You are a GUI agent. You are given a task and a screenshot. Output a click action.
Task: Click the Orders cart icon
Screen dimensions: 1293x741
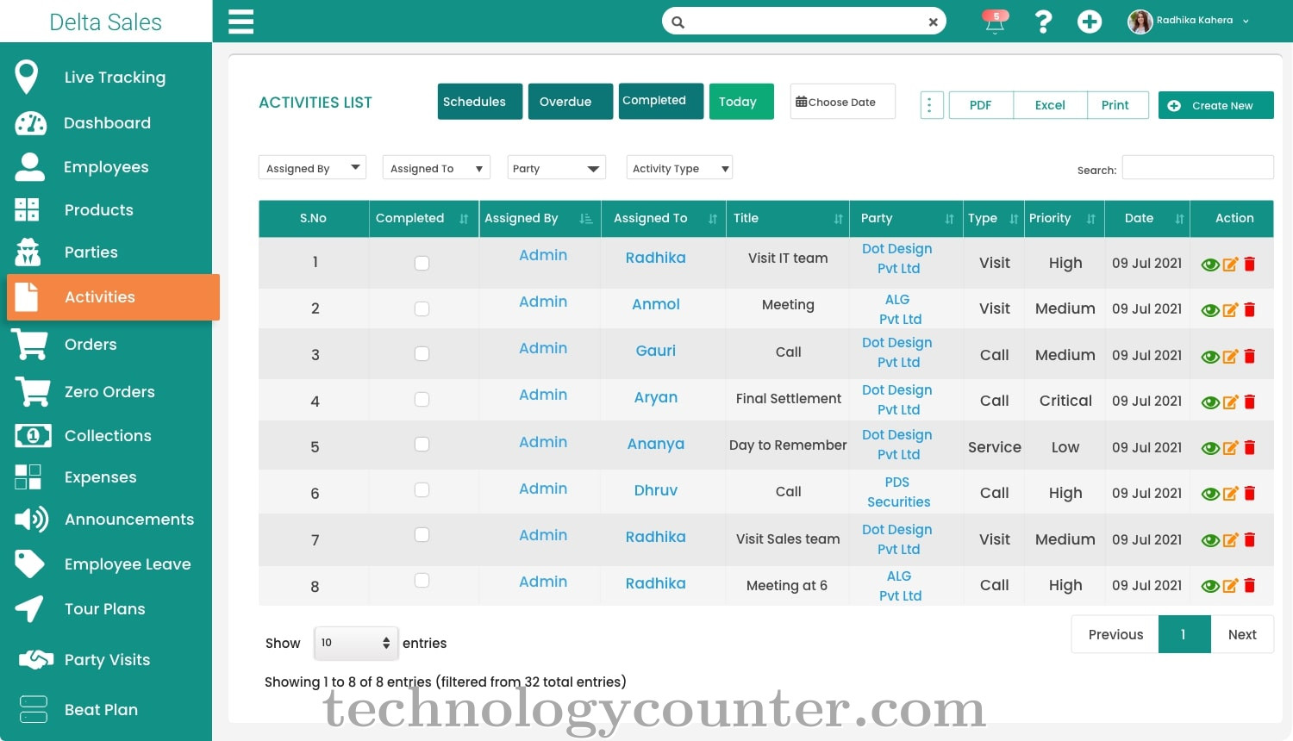click(30, 344)
